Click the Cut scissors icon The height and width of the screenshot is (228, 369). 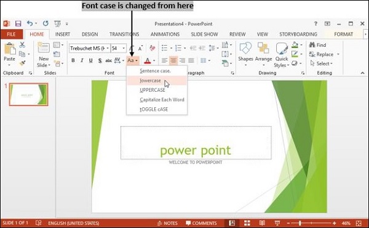click(22, 44)
